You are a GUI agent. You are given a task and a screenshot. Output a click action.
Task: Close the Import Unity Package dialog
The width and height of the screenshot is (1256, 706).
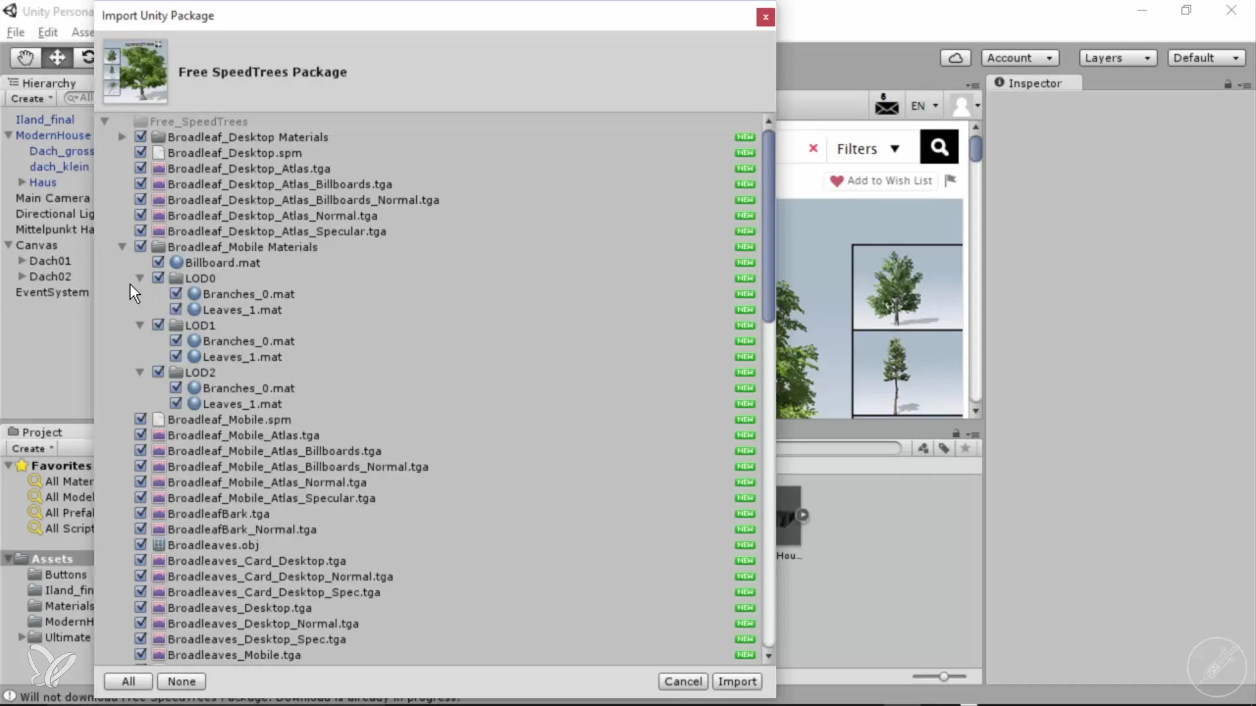[765, 17]
